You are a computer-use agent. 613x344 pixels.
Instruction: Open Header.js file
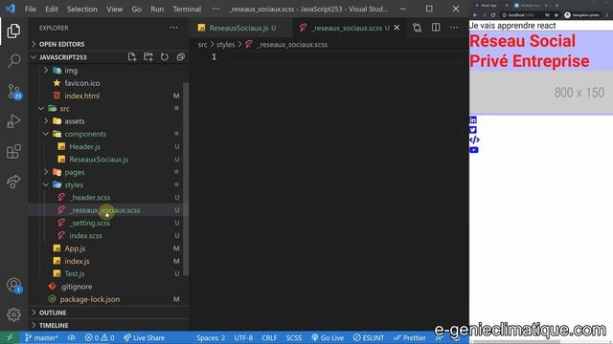(x=84, y=146)
